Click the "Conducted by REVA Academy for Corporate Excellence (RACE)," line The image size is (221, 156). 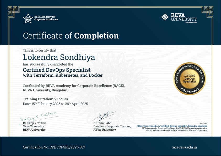pyautogui.click(x=74, y=86)
